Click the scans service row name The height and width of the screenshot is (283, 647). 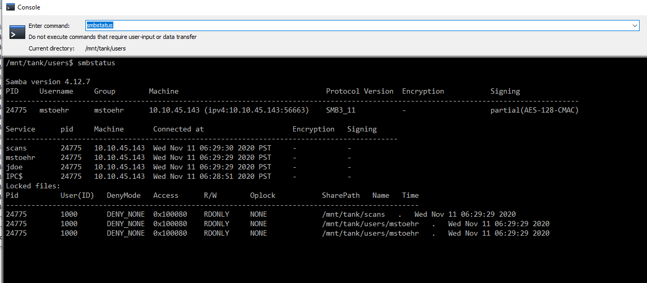pyautogui.click(x=16, y=148)
